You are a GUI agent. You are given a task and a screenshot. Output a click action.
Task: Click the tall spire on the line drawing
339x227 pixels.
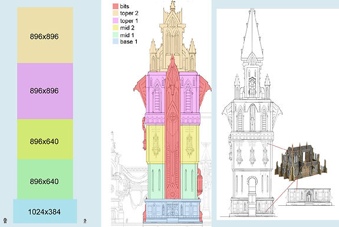tap(252, 35)
